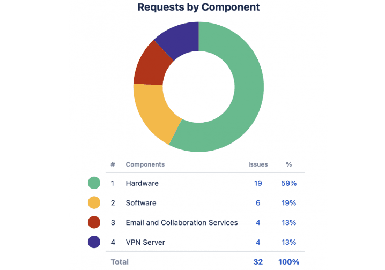Open Hardware issue count 19
The width and height of the screenshot is (385, 270).
point(258,183)
